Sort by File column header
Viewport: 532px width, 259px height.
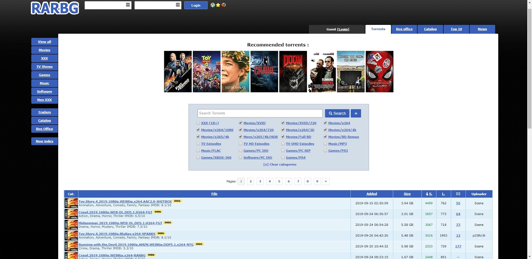214,194
